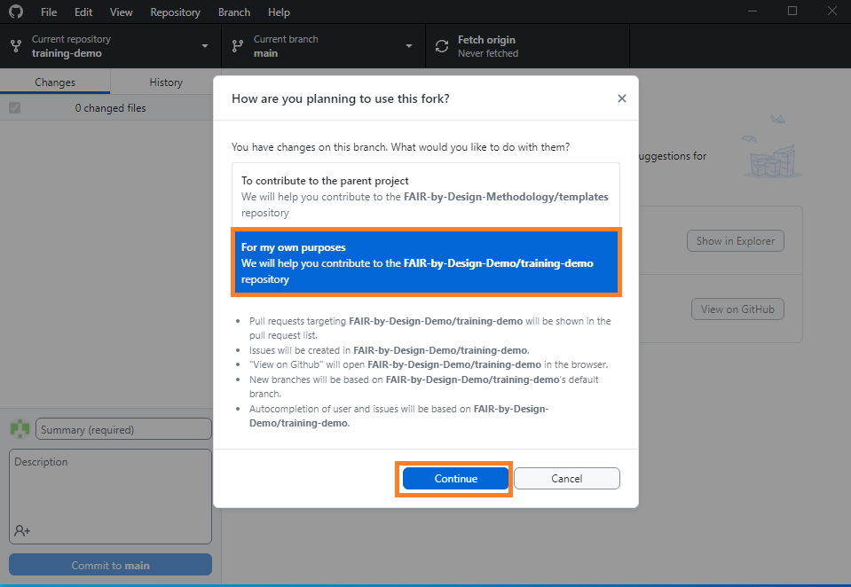Click the Fetch origin sync icon
The width and height of the screenshot is (851, 587).
pos(441,45)
